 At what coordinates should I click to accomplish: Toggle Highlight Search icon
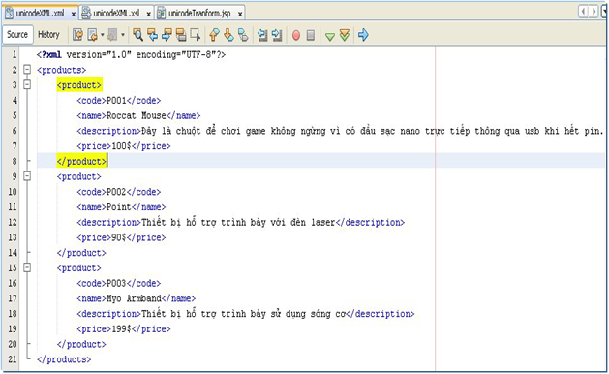(x=181, y=35)
